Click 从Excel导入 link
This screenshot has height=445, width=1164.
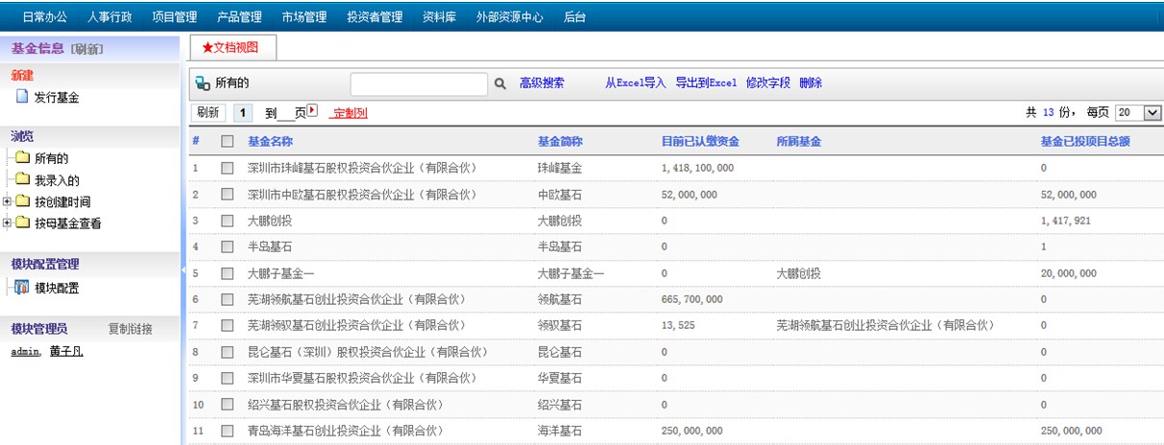(x=635, y=83)
